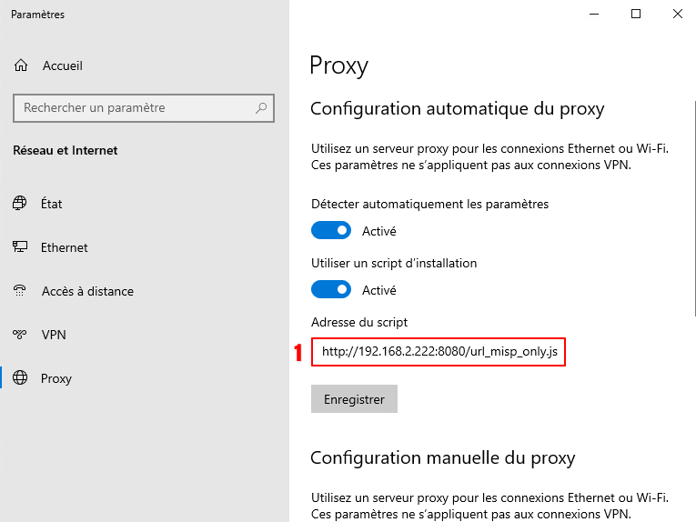Screen dimensions: 696x522
Task: Click the Accueil home icon
Action: pos(21,65)
